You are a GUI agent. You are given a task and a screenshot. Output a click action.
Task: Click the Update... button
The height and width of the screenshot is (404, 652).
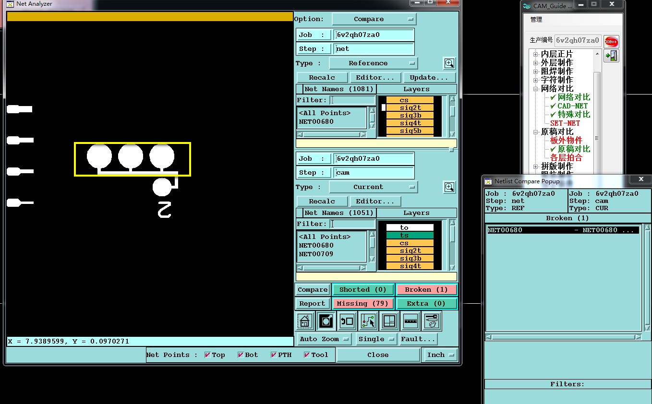[429, 77]
